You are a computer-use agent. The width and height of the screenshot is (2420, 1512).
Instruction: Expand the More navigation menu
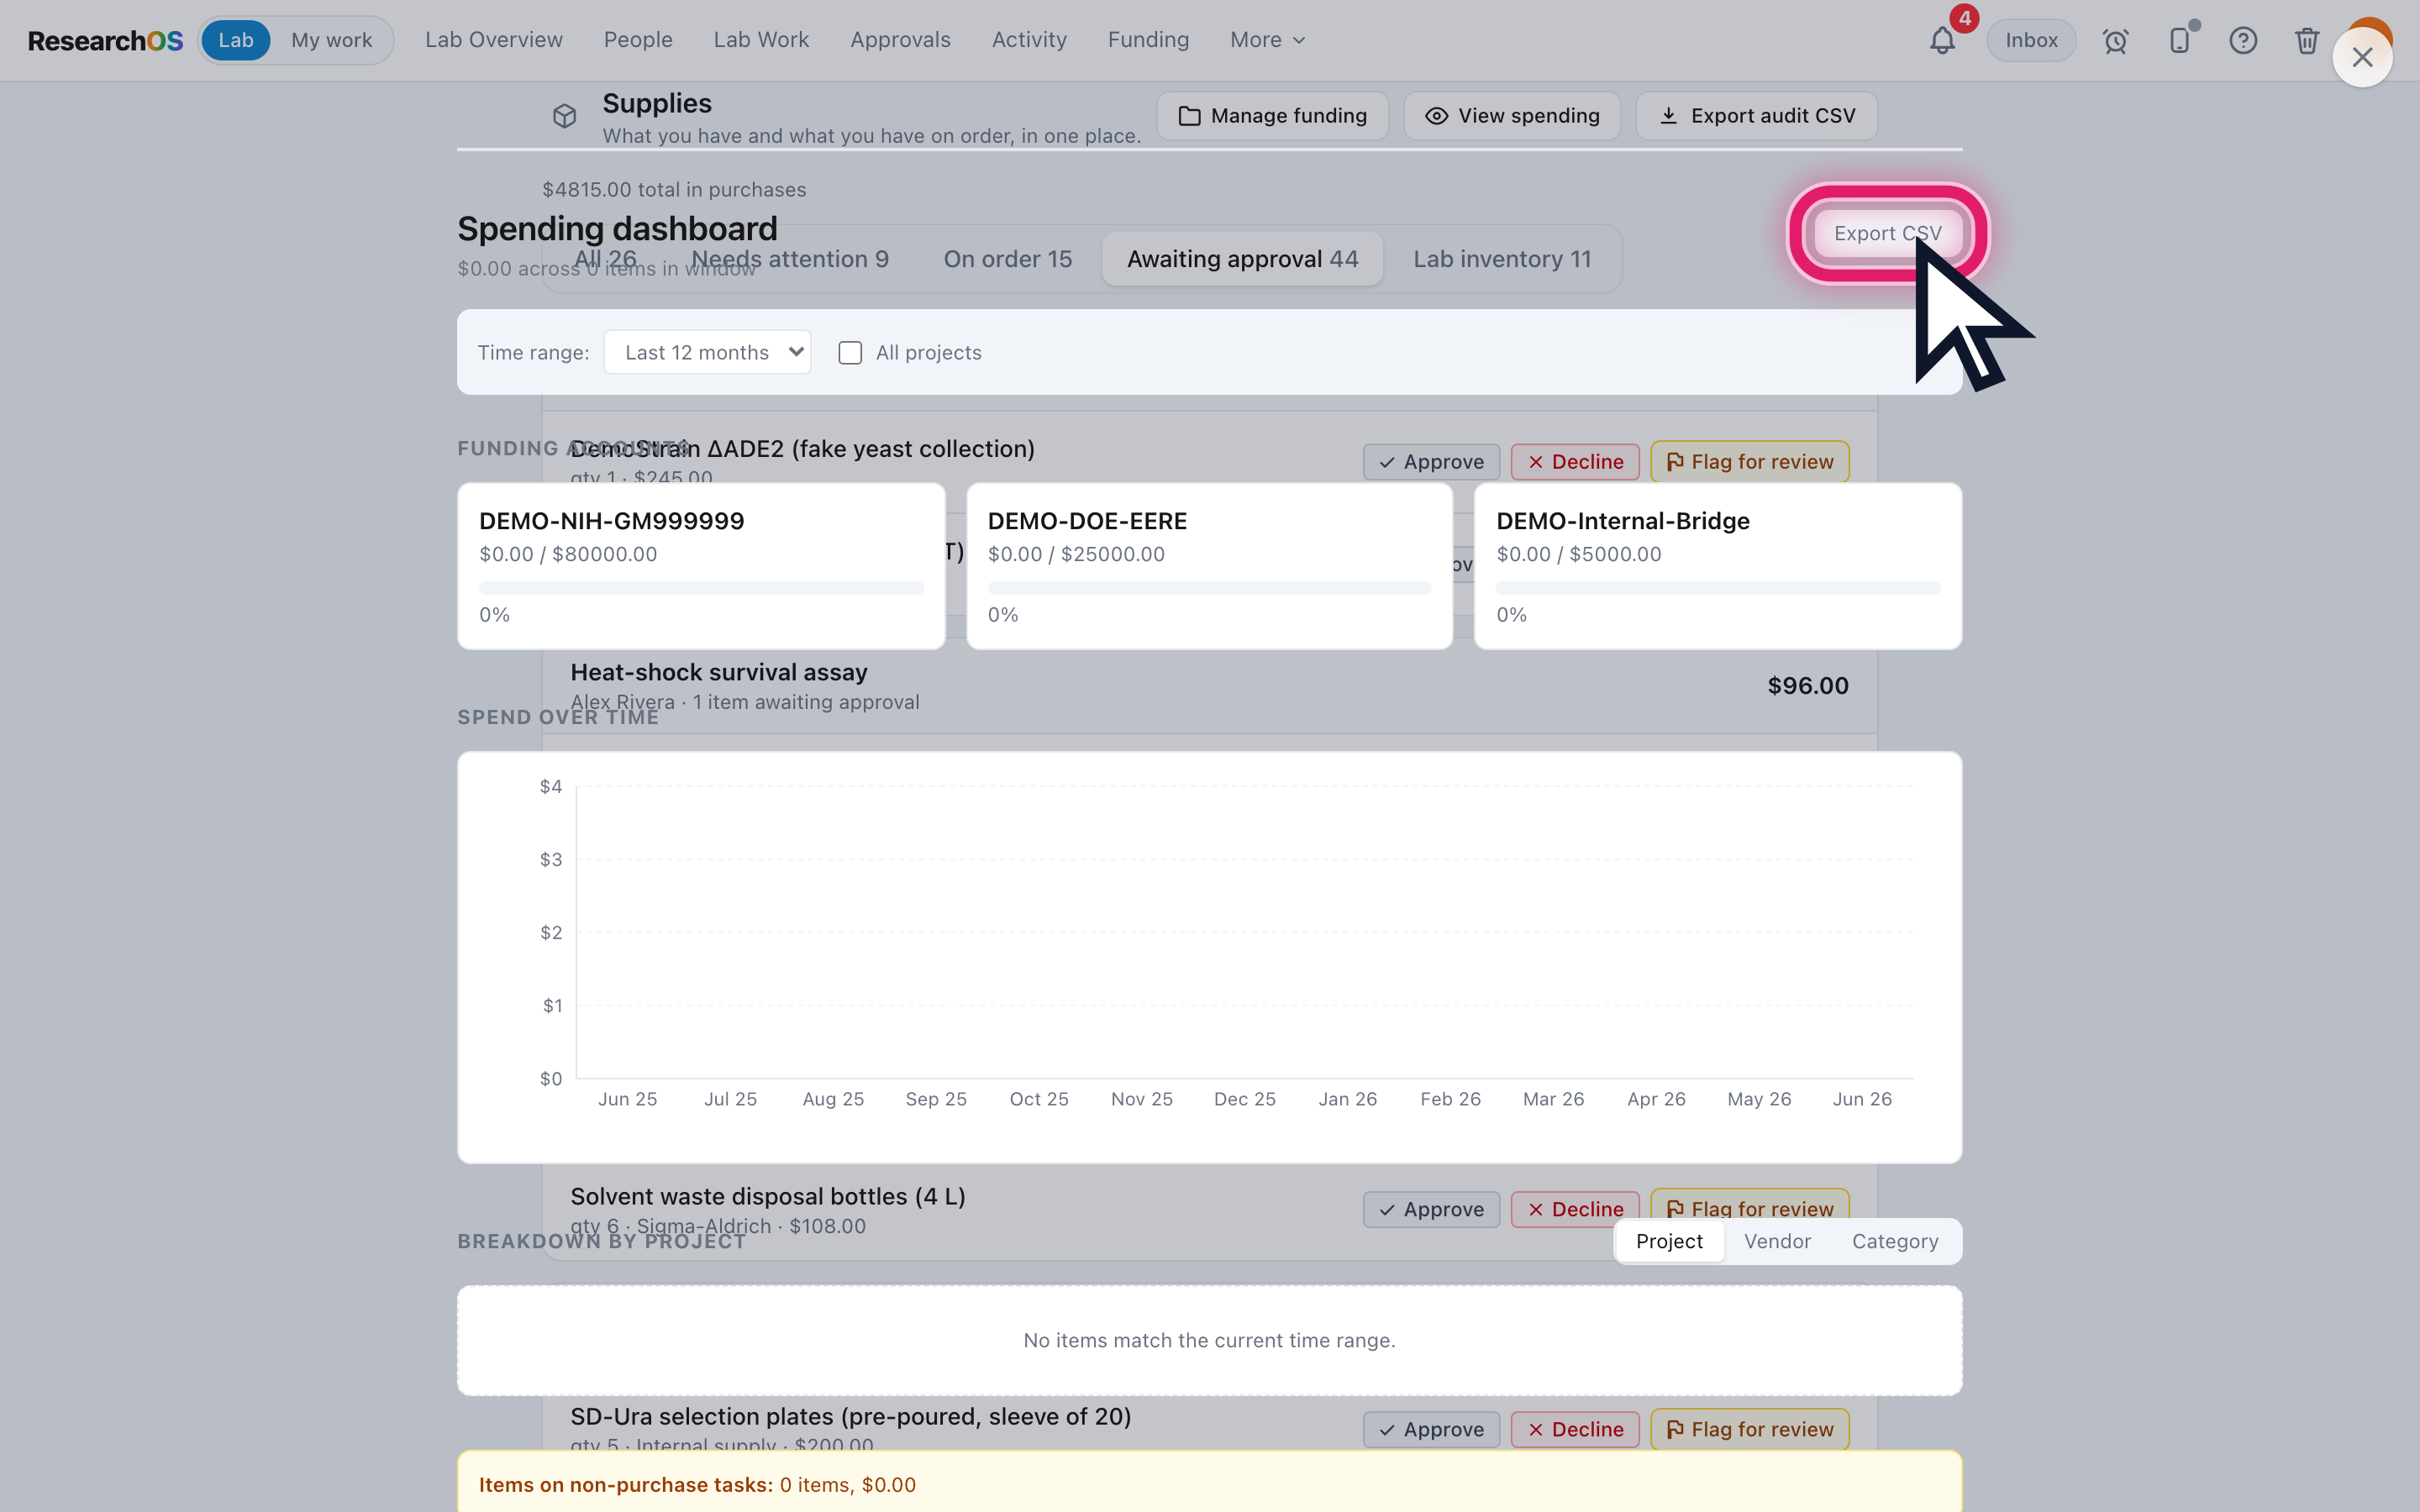coord(1267,40)
